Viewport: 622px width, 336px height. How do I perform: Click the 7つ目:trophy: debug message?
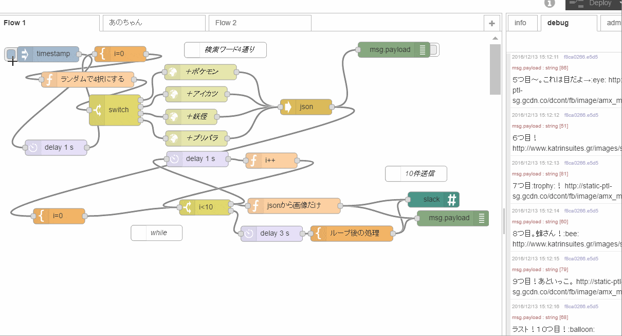pyautogui.click(x=565, y=179)
